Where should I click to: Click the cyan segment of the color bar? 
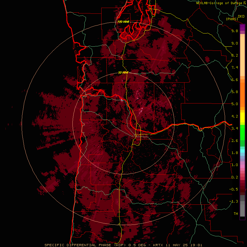pos(242,151)
